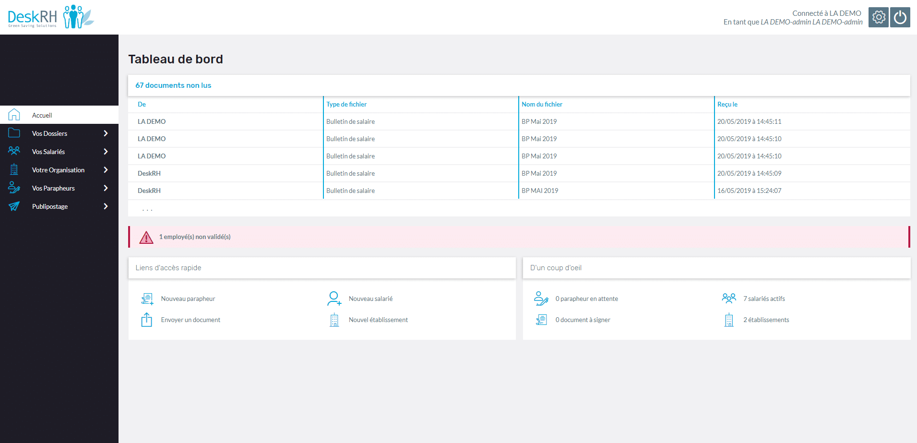Viewport: 917px width, 443px height.
Task: Expand the Votre Organisation chevron
Action: click(106, 170)
